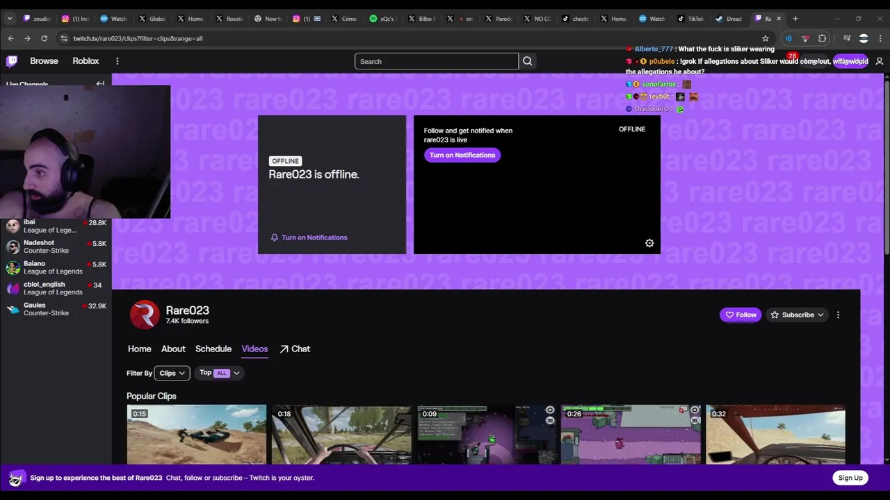Go forward using browser forward arrow
This screenshot has height=500, width=890.
[x=27, y=38]
